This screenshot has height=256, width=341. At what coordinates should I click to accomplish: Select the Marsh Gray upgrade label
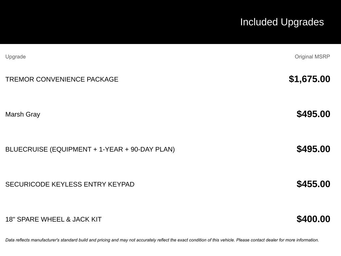point(23,114)
